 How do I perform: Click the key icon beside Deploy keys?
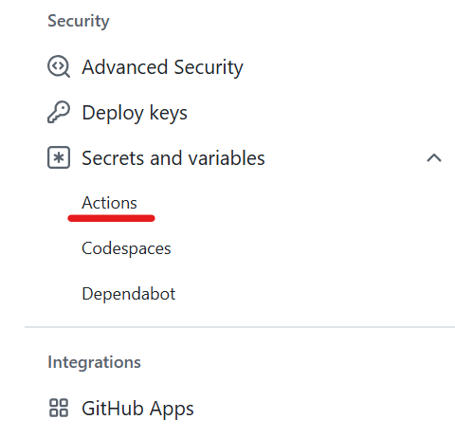point(59,112)
